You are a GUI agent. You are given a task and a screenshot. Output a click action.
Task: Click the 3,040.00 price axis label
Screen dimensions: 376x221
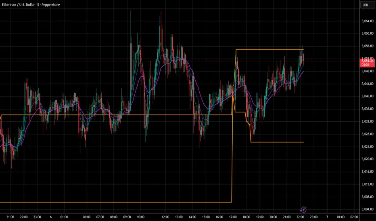(368, 96)
